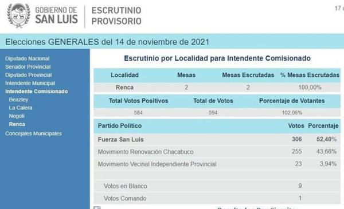The width and height of the screenshot is (344, 209).
Task: Click the Movimiento Renovación Chacabuco row
Action: pyautogui.click(x=217, y=152)
